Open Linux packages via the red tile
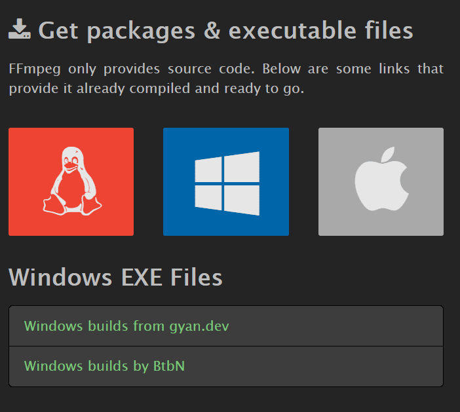Image resolution: width=460 pixels, height=412 pixels. [71, 181]
